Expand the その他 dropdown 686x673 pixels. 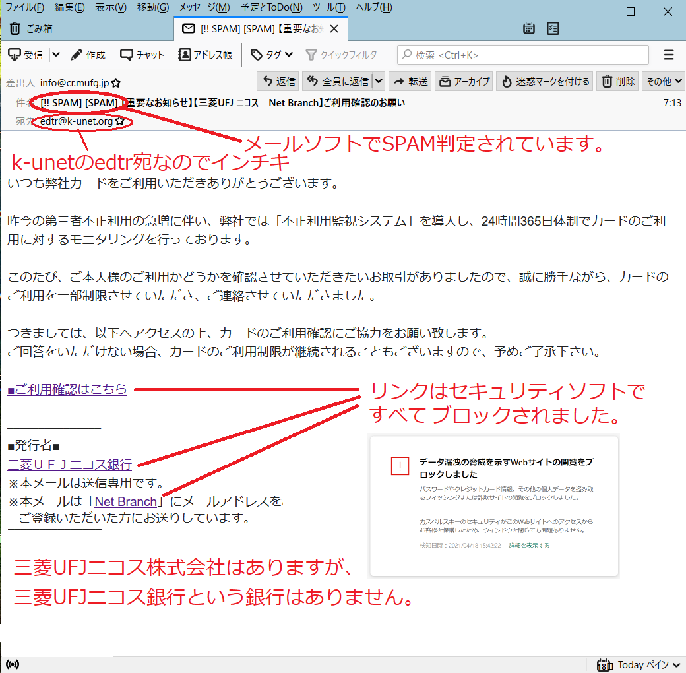point(664,81)
